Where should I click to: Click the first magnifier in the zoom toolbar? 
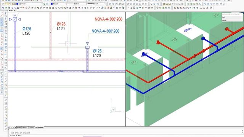point(128,4)
